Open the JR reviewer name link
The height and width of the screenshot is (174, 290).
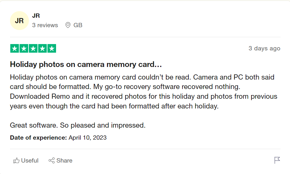click(x=36, y=16)
